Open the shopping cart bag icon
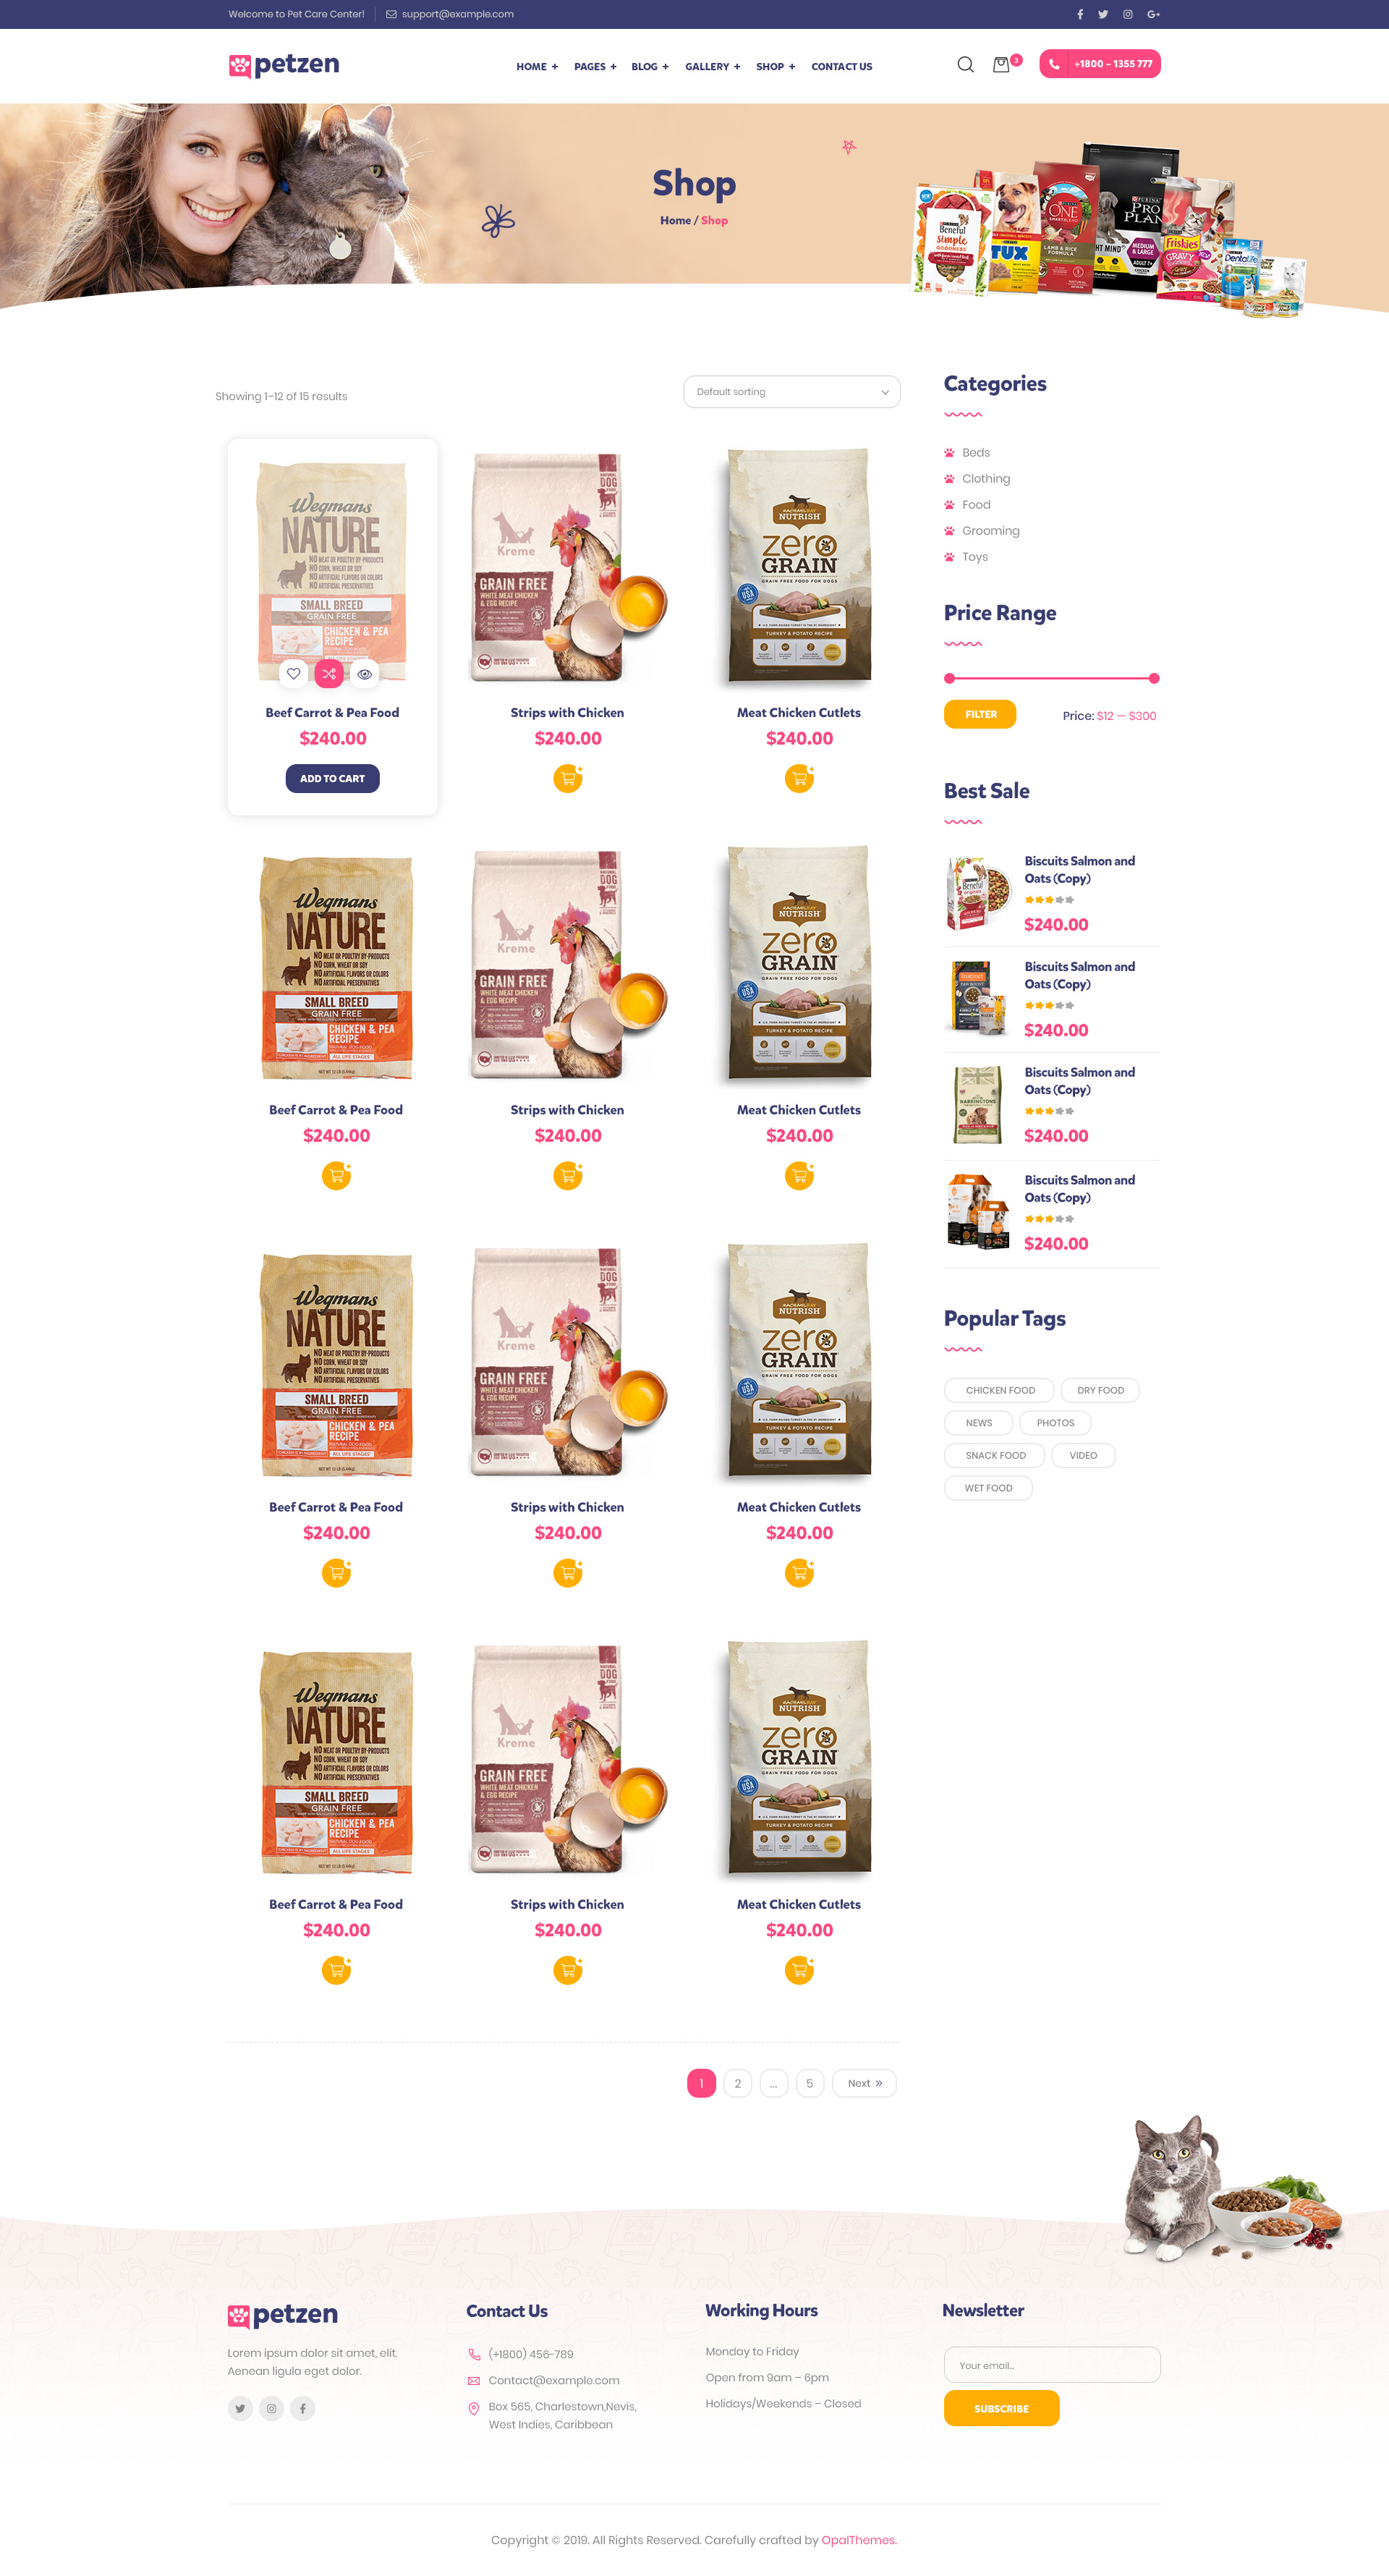1389x2576 pixels. tap(1001, 65)
